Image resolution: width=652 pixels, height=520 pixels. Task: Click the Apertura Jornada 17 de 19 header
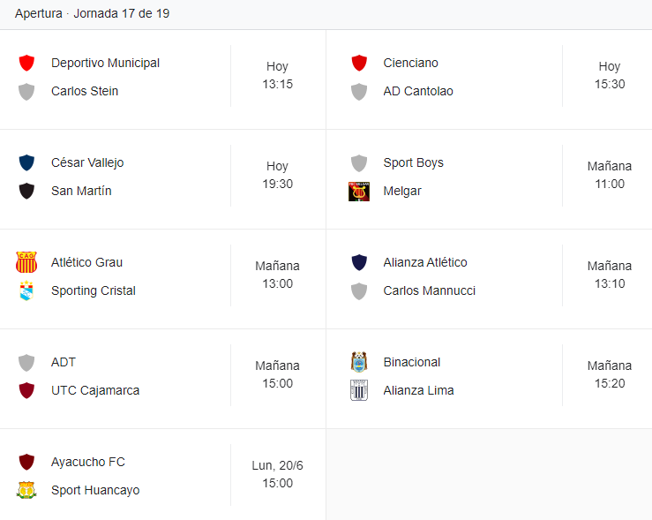pyautogui.click(x=92, y=14)
